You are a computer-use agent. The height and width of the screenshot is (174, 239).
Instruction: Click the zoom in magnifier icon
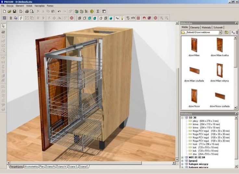click(162, 18)
